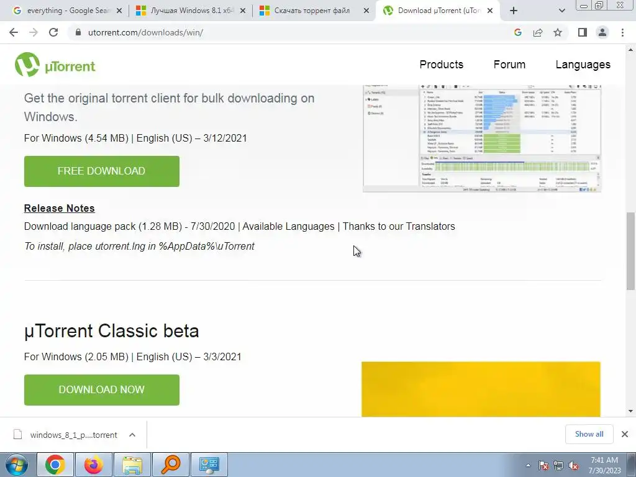The width and height of the screenshot is (636, 477).
Task: Go back to the previous page
Action: click(x=14, y=32)
